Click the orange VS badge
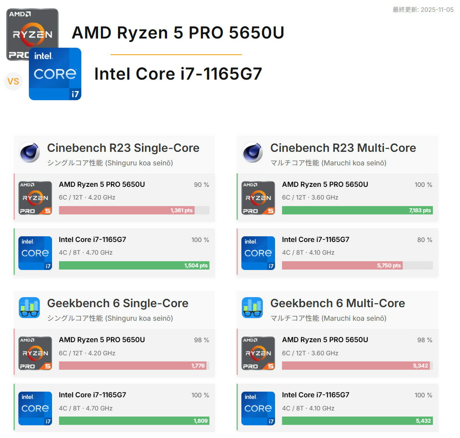 point(13,81)
